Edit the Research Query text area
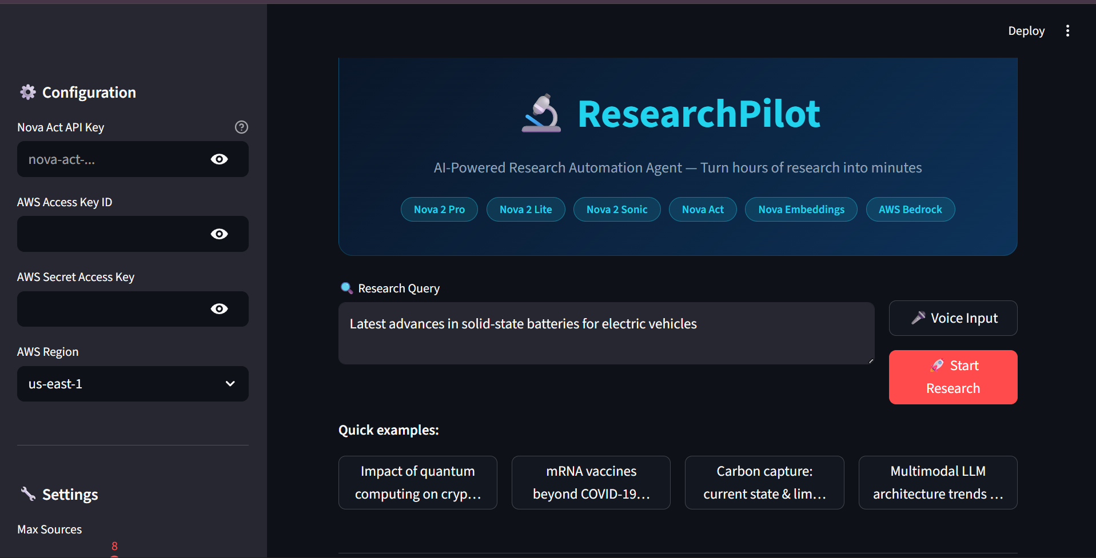The width and height of the screenshot is (1096, 558). coord(607,334)
